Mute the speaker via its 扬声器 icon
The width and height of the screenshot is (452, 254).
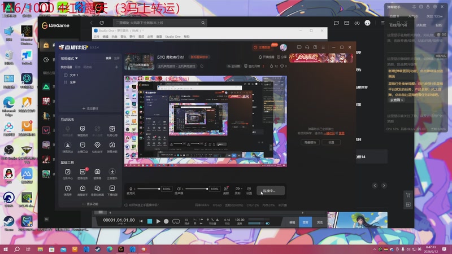pyautogui.click(x=179, y=189)
